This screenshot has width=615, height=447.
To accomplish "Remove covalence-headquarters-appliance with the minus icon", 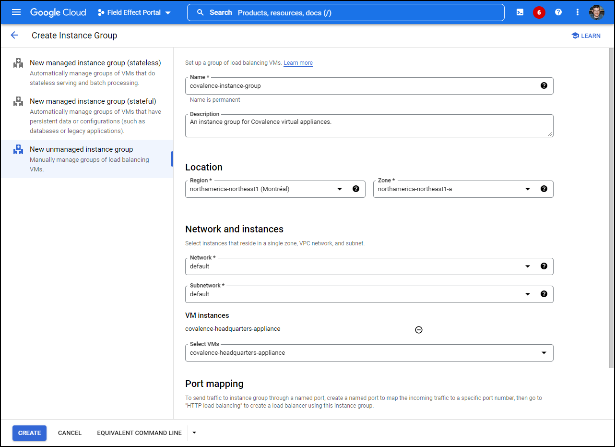I will pos(419,330).
